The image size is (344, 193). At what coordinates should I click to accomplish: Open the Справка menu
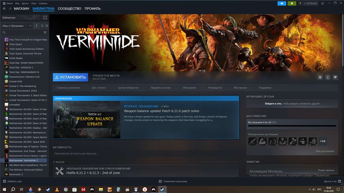click(x=43, y=3)
